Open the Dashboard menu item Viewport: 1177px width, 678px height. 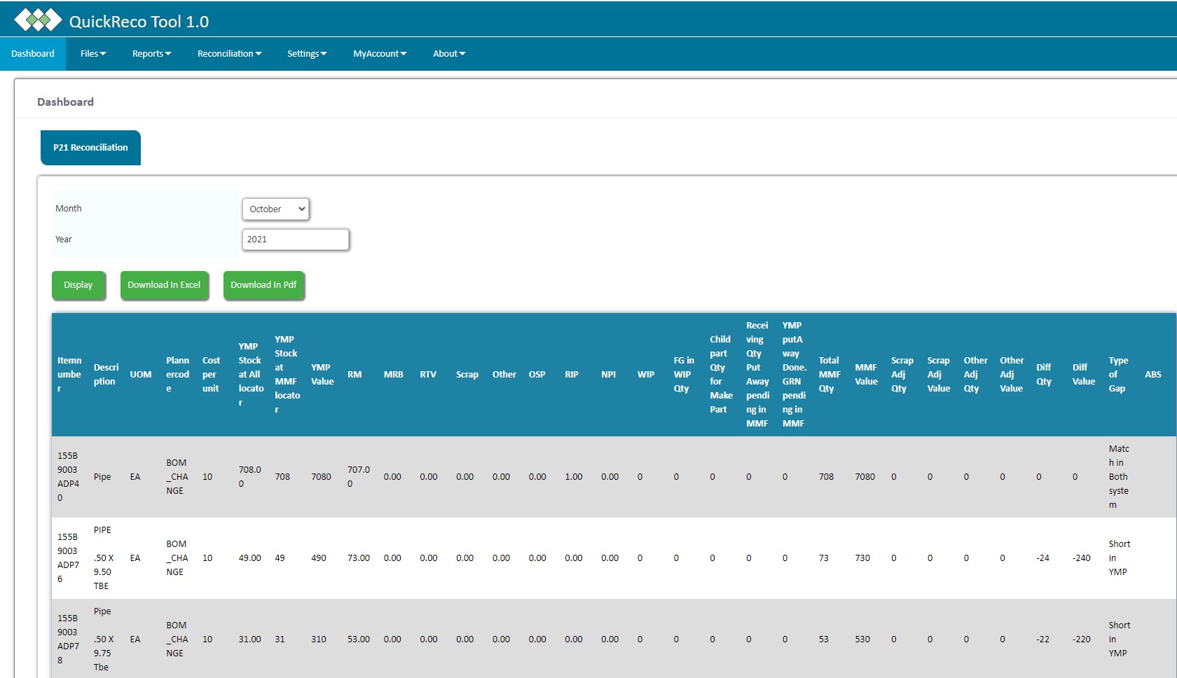[33, 54]
